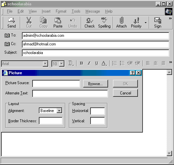Open the Arial font dropdown

pyautogui.click(x=45, y=64)
